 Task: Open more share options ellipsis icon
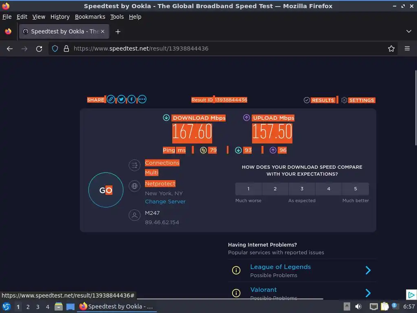[x=142, y=99]
